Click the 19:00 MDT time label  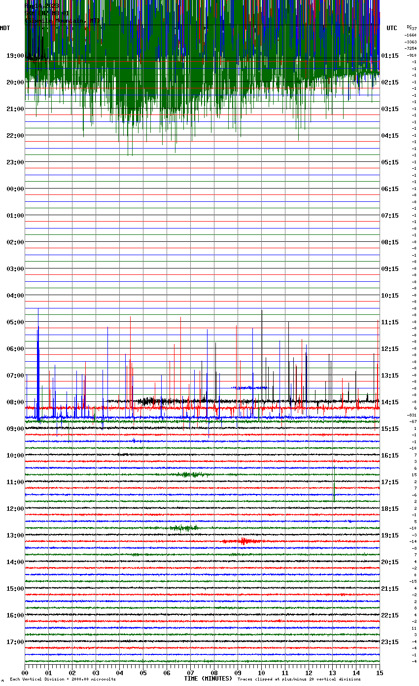pos(15,56)
